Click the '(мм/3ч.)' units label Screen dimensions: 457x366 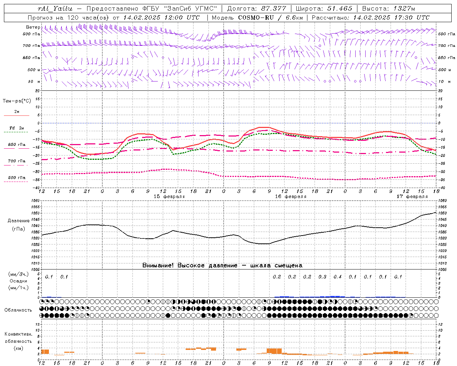point(18,274)
